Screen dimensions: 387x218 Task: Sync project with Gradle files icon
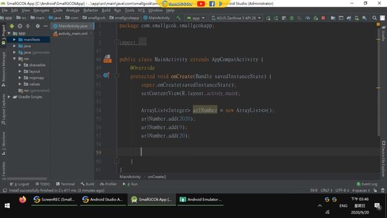349,18
